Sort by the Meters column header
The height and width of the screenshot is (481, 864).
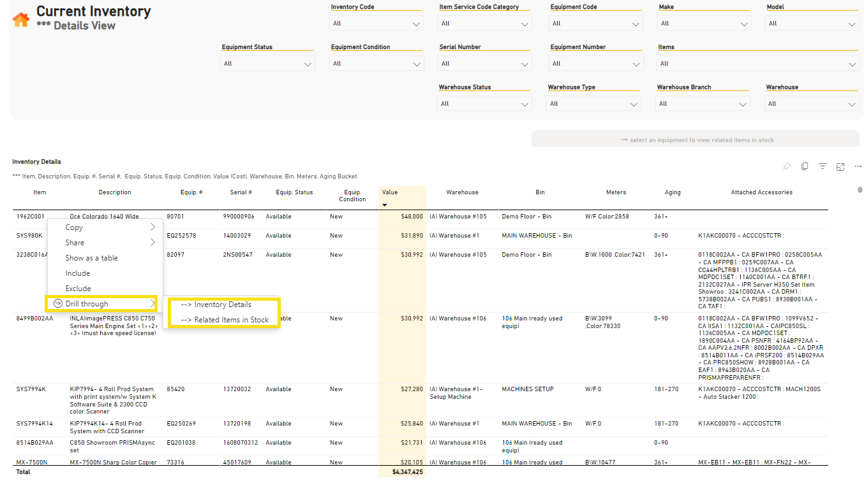point(616,192)
